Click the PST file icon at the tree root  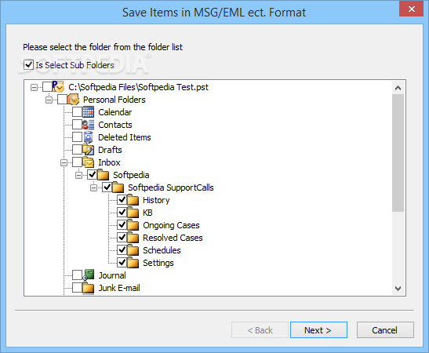click(58, 87)
